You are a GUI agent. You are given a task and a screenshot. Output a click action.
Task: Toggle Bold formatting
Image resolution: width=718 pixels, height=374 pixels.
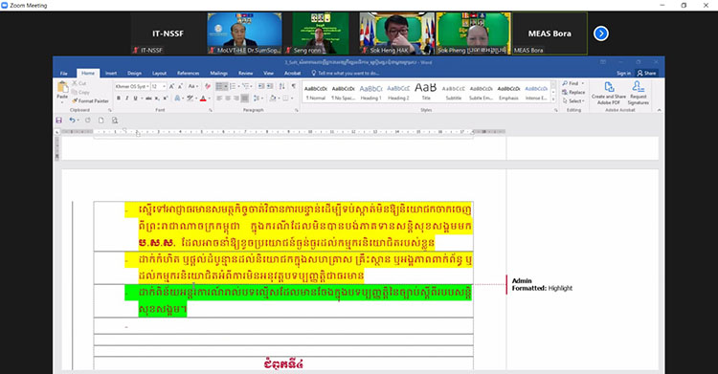[119, 99]
